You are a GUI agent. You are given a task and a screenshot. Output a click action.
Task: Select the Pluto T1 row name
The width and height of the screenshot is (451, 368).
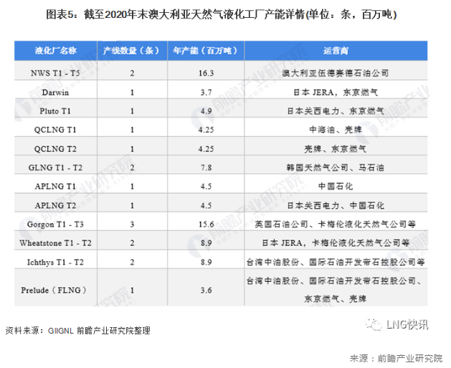55,111
